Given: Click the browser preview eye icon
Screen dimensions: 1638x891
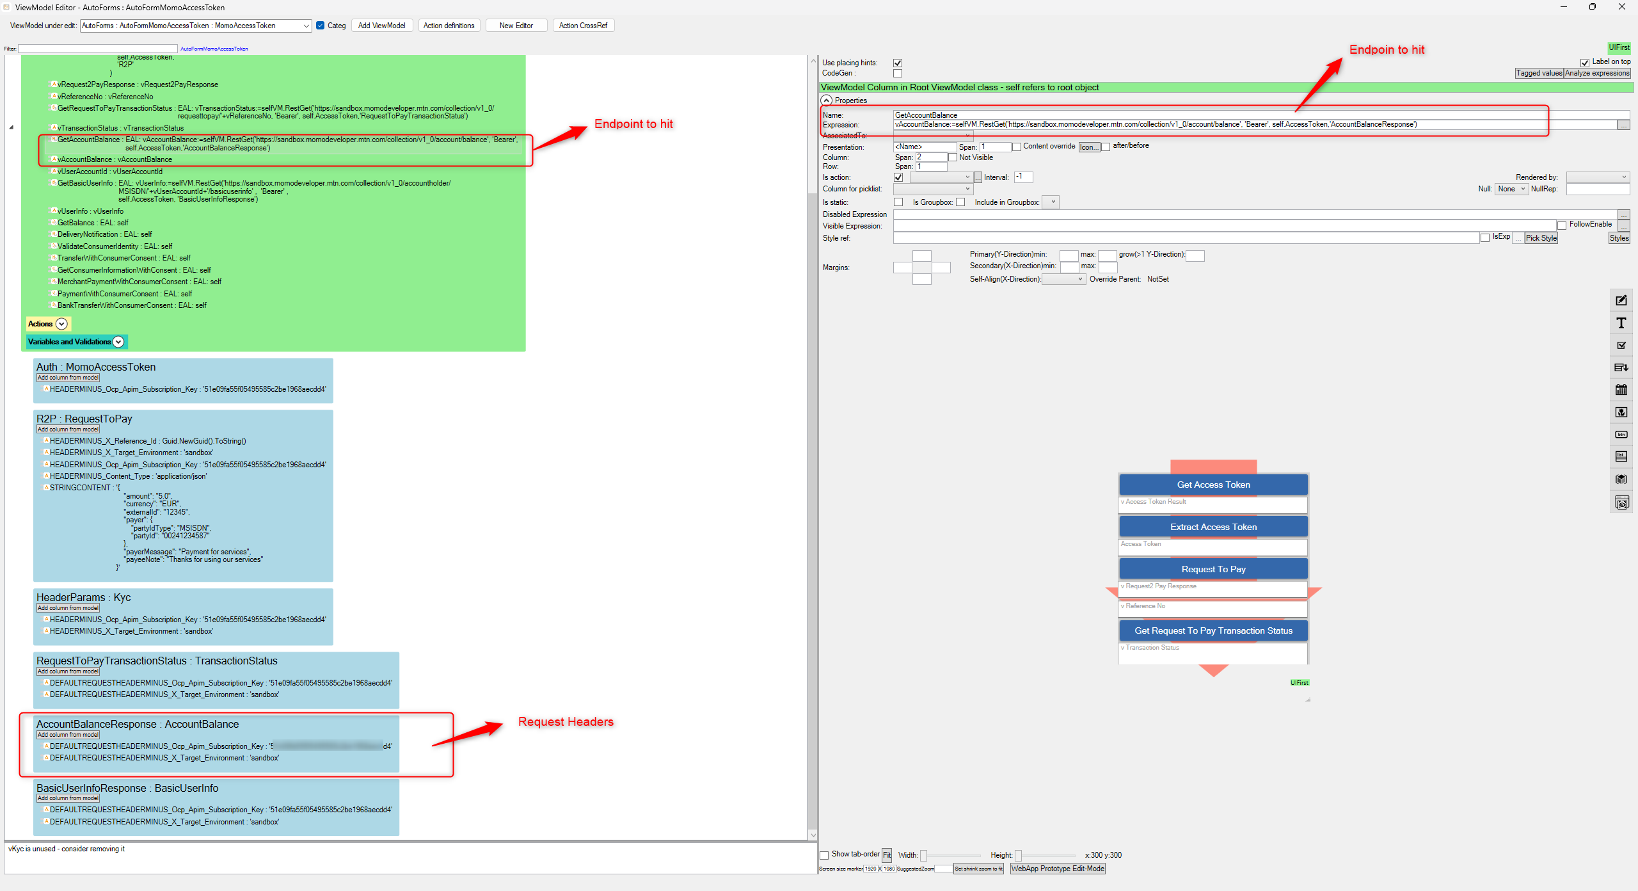Looking at the screenshot, I should pos(1621,504).
